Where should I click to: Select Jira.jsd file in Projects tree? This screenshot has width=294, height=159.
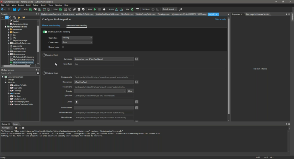point(16,21)
